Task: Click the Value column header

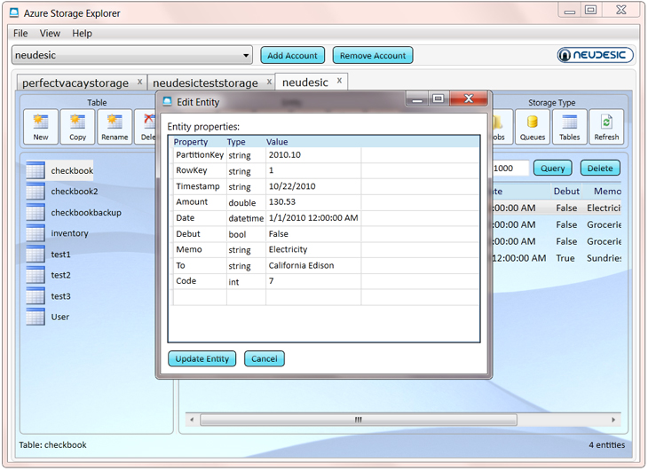Action: coord(277,142)
